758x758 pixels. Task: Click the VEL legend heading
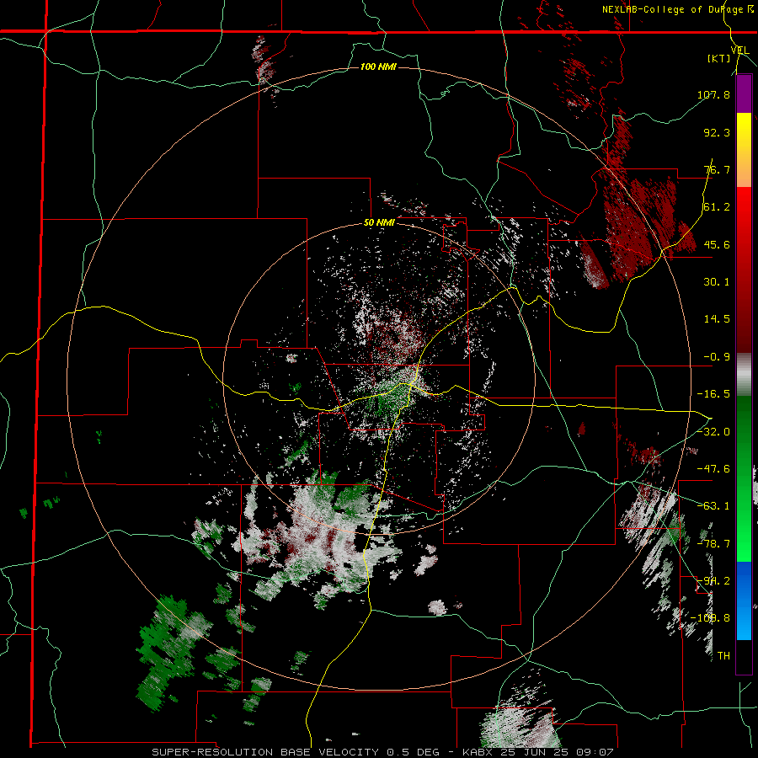740,51
